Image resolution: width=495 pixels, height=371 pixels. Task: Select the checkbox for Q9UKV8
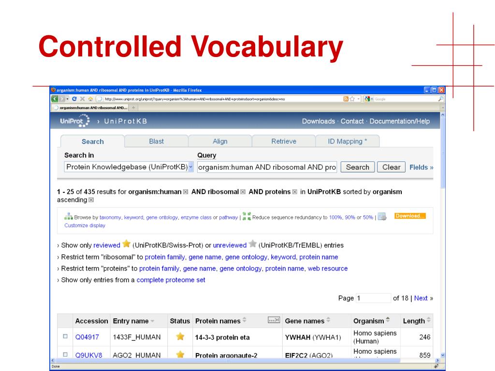point(65,354)
